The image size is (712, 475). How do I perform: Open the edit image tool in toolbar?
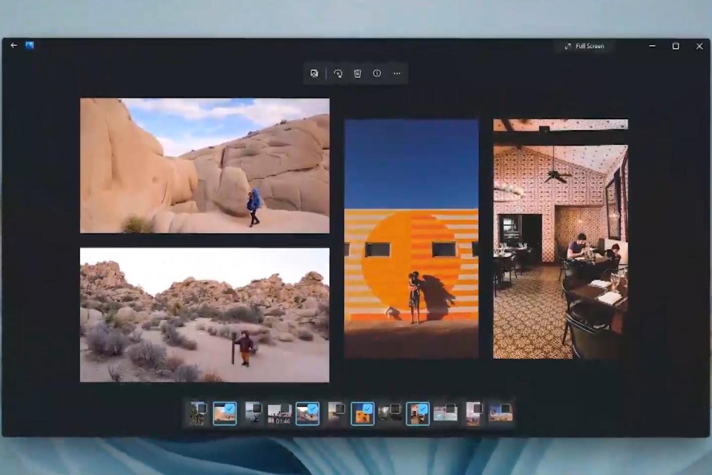tap(314, 73)
